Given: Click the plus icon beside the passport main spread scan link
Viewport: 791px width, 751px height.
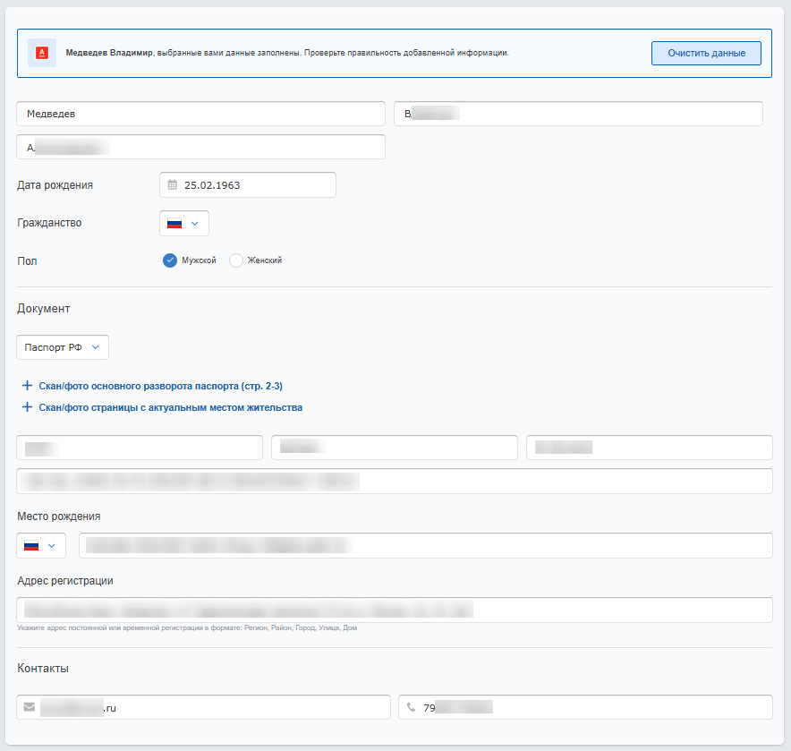Looking at the screenshot, I should pyautogui.click(x=27, y=386).
